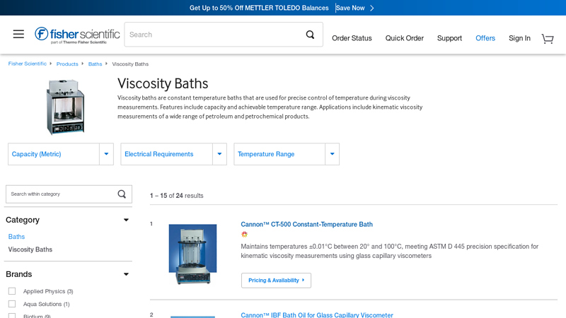Click the Viscosity Baths header image
566x318 pixels.
click(x=65, y=107)
